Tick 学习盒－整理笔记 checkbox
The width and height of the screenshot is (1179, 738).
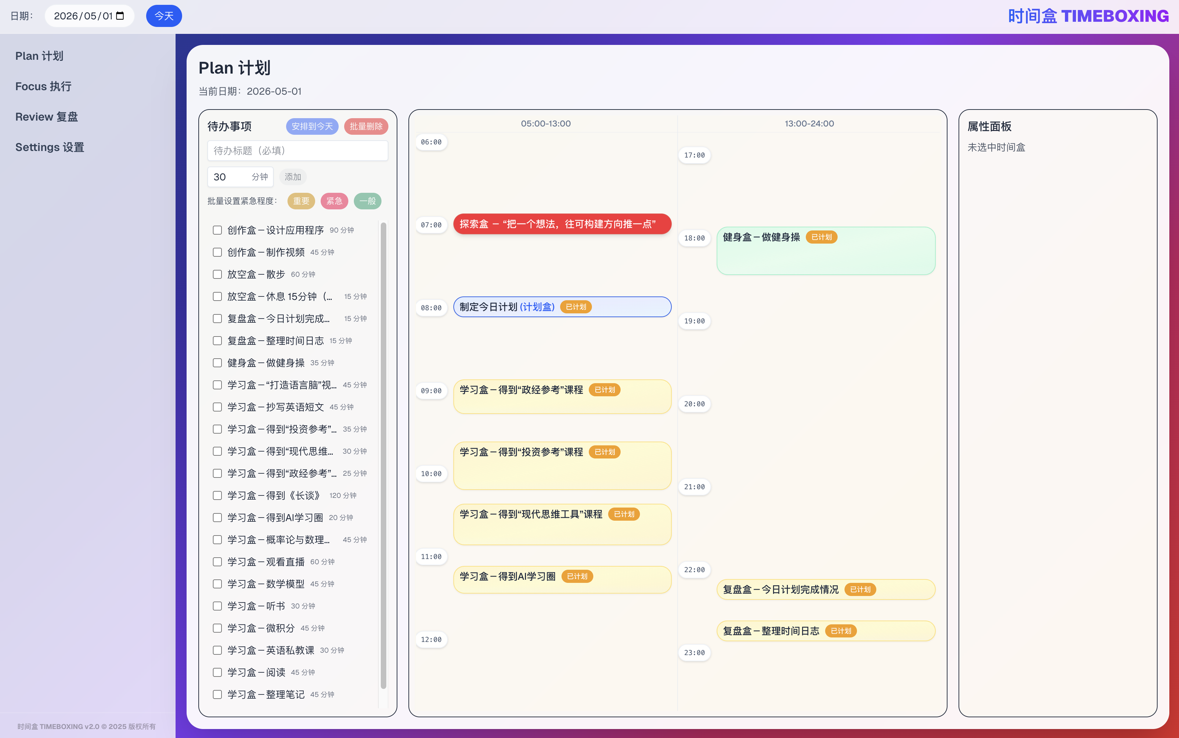point(217,694)
